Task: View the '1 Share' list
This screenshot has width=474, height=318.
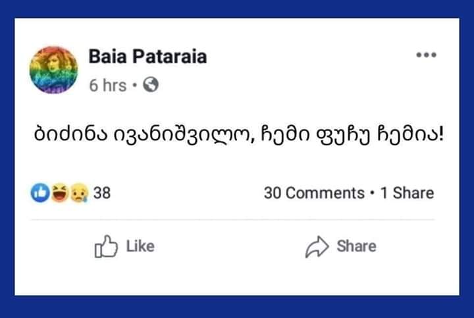Action: tap(406, 193)
